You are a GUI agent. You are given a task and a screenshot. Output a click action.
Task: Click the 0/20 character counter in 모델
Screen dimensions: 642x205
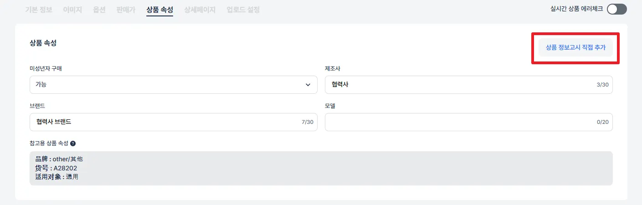(602, 122)
